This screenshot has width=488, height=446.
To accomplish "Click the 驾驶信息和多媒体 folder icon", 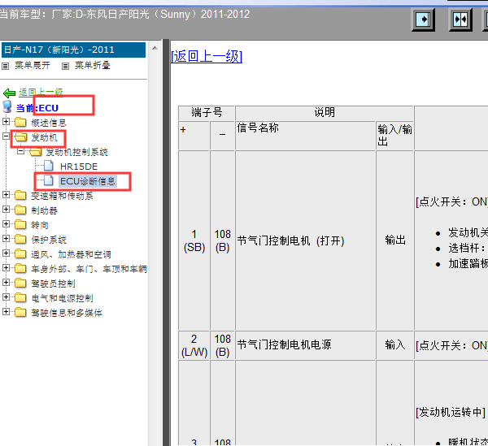I will tap(20, 312).
